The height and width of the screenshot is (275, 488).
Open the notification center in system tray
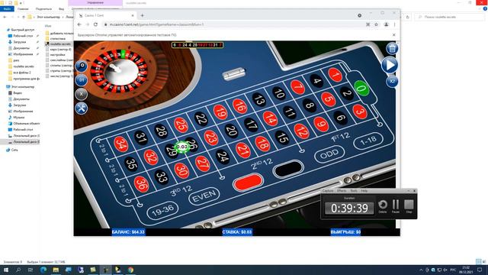point(480,270)
